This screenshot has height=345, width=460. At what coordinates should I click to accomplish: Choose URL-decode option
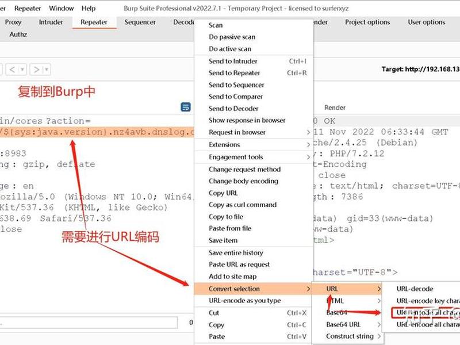(421, 289)
